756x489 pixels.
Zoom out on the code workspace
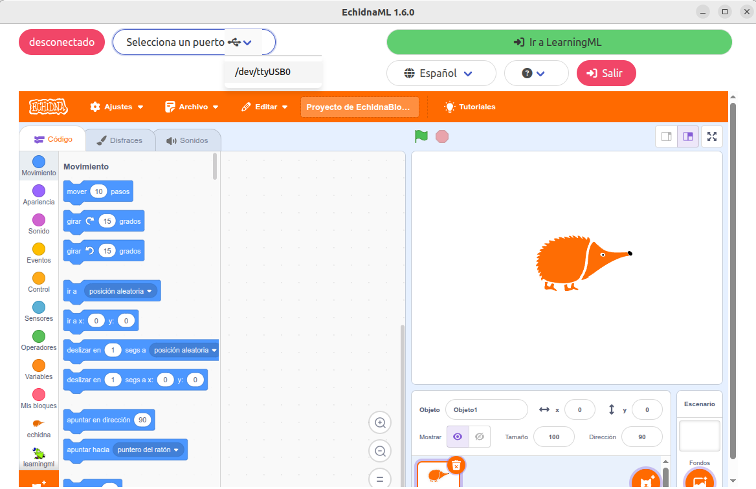(x=380, y=451)
